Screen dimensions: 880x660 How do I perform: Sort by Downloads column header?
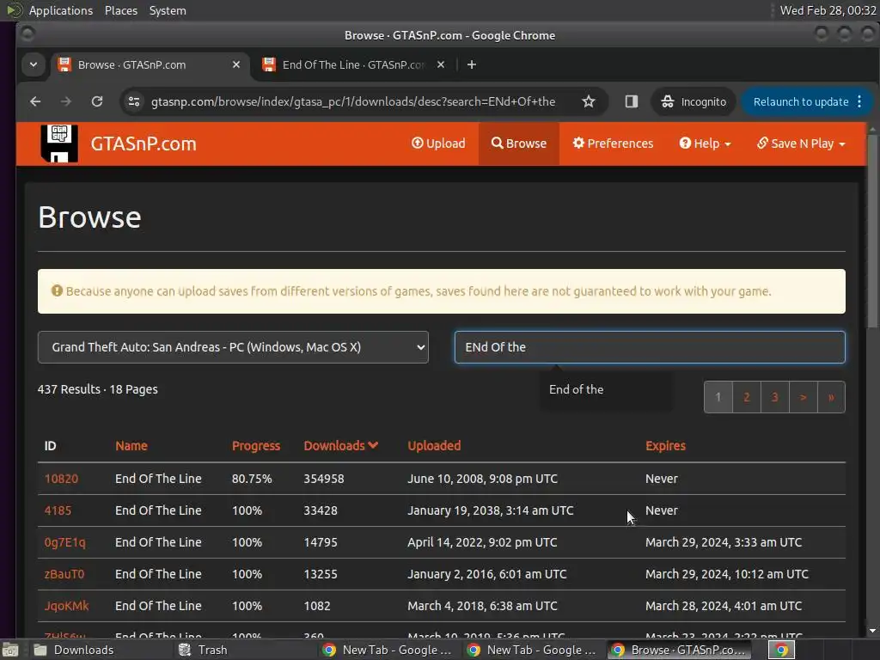click(x=340, y=446)
